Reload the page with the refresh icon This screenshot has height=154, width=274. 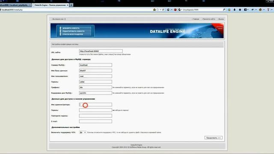click(163, 10)
